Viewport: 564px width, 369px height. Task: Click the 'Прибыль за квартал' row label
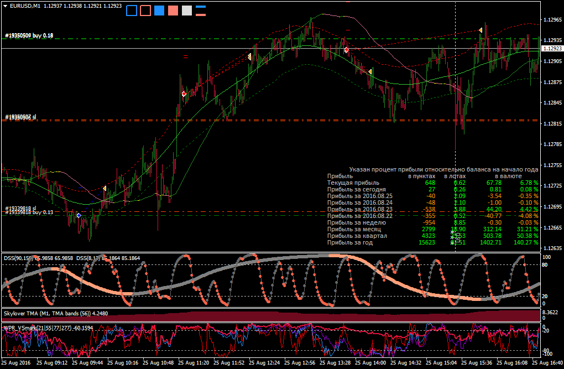pyautogui.click(x=357, y=236)
